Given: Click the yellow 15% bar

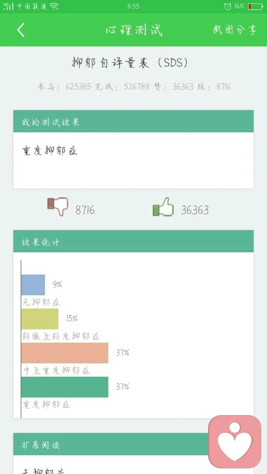Looking at the screenshot, I should (39, 319).
